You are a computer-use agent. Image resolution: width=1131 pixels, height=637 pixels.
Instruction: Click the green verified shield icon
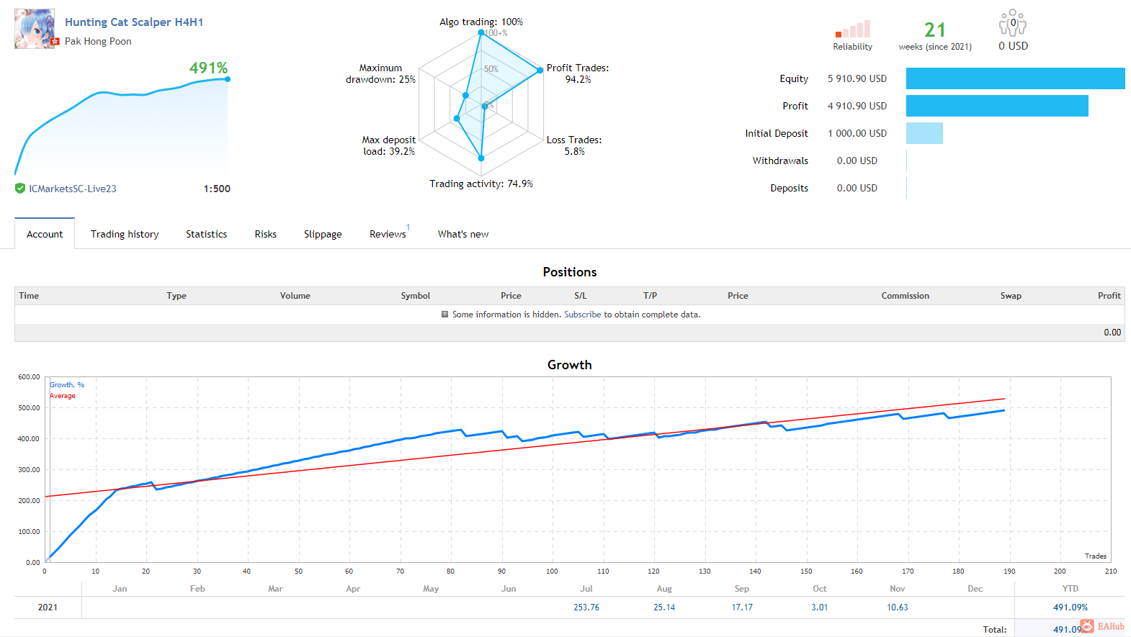point(20,189)
